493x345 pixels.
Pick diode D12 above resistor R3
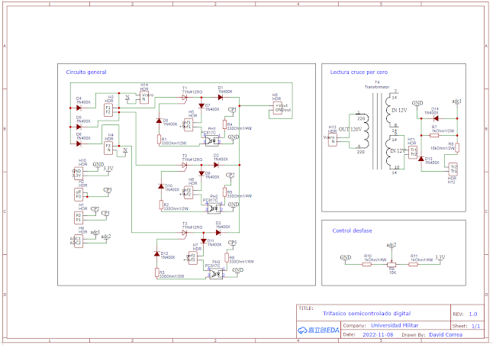[157, 254]
